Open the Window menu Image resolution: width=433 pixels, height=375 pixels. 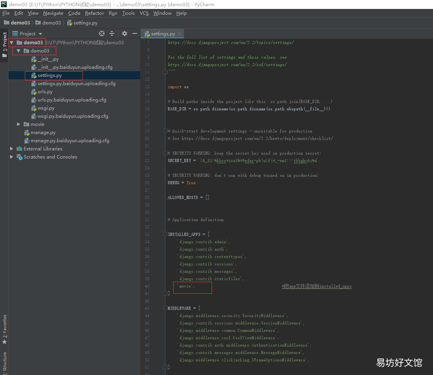(162, 13)
